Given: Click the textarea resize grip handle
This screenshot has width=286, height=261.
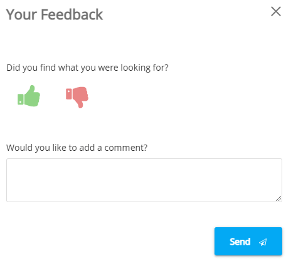Looking at the screenshot, I should (x=278, y=198).
